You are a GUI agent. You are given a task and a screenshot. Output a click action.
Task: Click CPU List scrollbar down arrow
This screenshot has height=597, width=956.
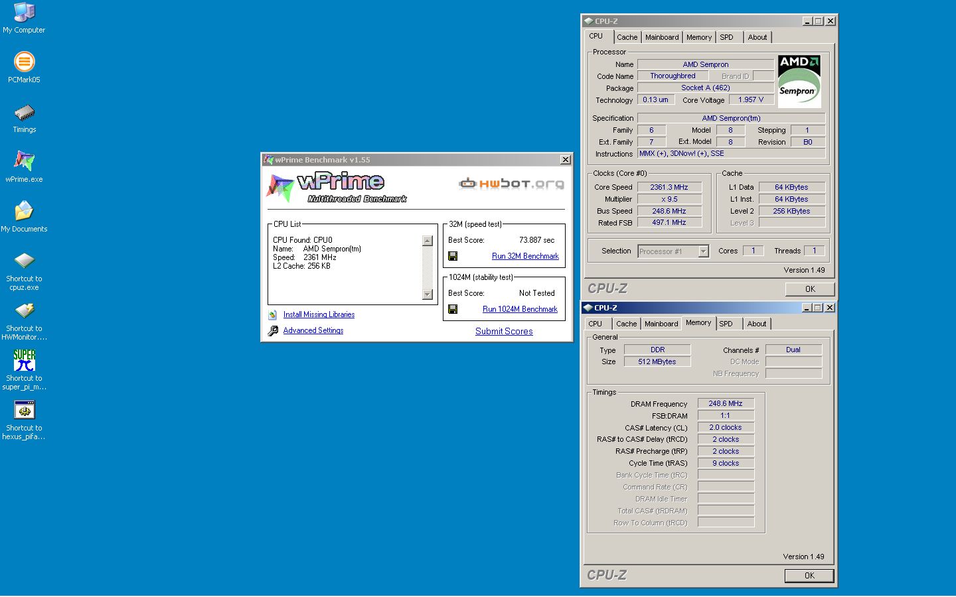point(428,295)
